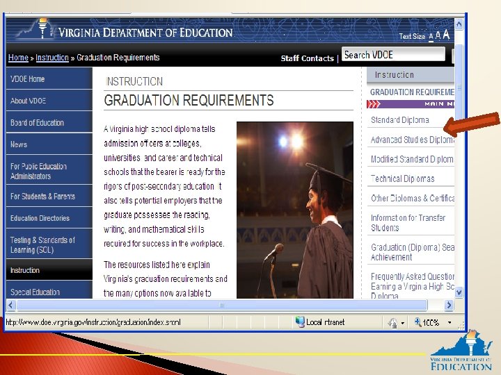Select the medium Text Size A

[x=438, y=35]
